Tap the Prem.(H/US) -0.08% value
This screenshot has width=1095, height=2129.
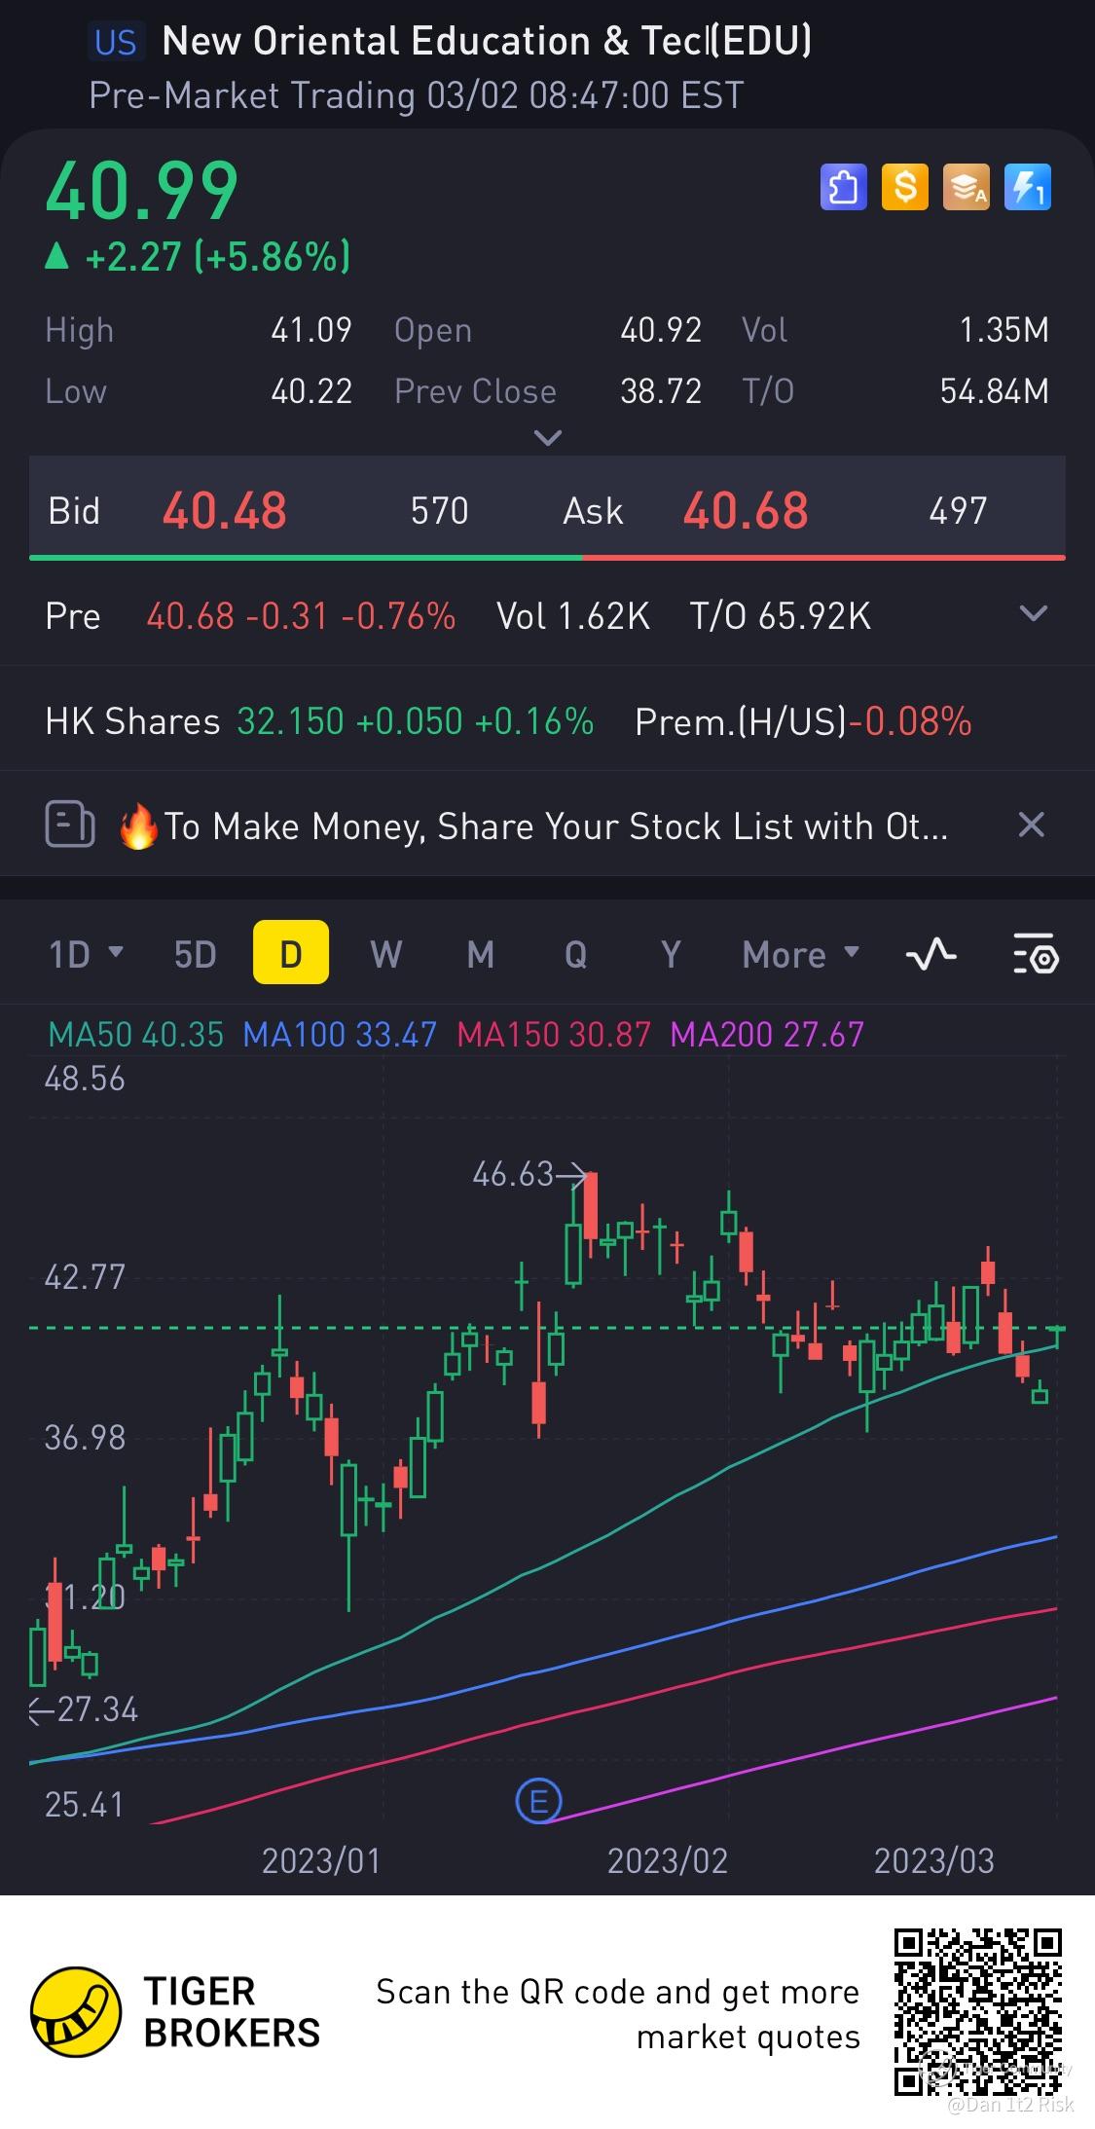[911, 721]
